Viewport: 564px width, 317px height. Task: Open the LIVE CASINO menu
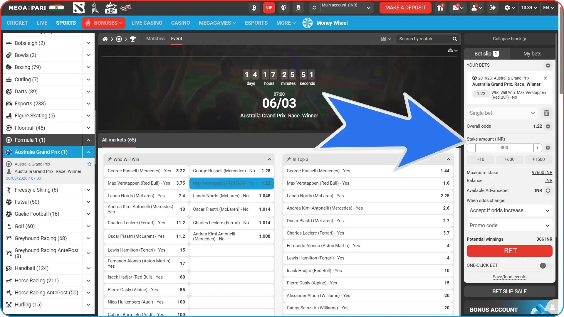tap(147, 23)
